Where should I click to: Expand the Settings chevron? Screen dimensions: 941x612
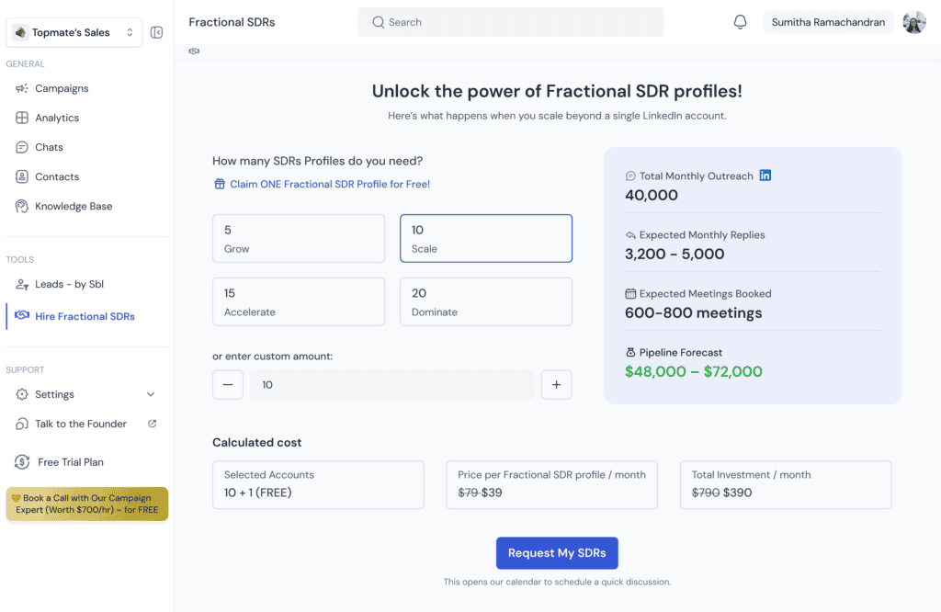[151, 394]
